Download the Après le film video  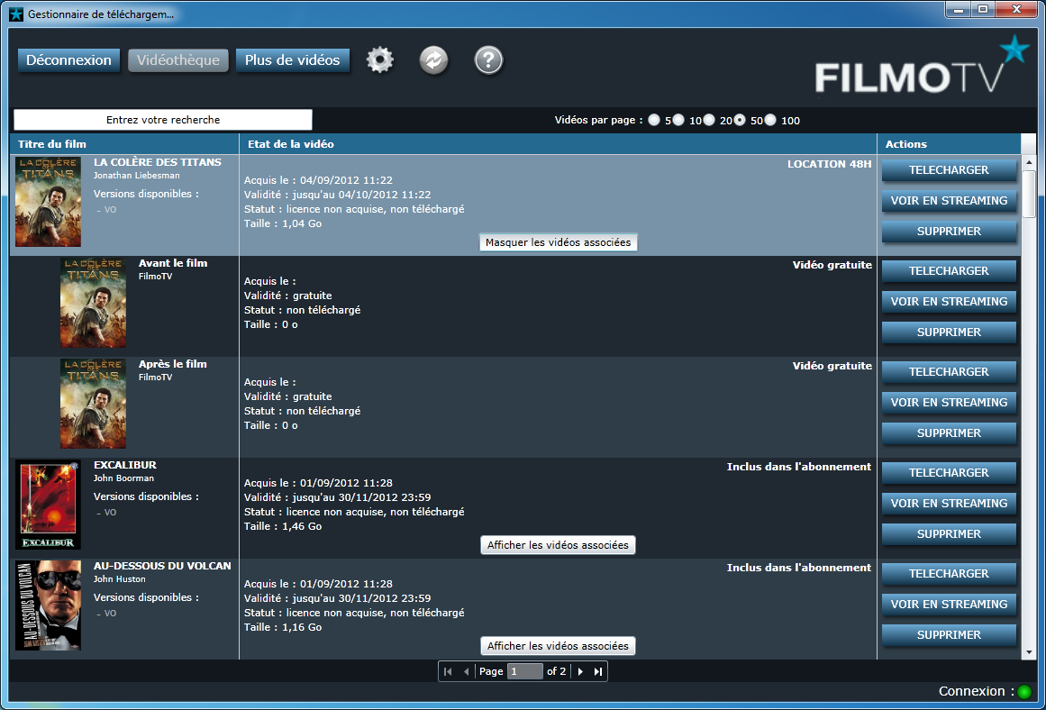tap(950, 372)
